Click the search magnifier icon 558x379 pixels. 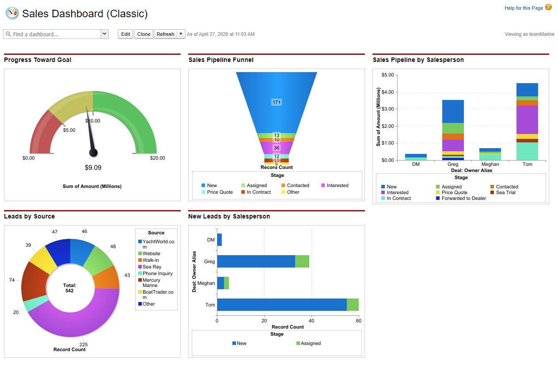pyautogui.click(x=8, y=34)
